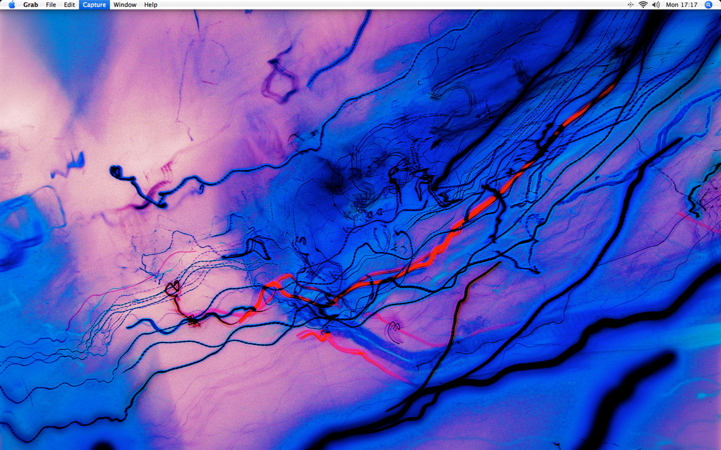Open the Apple menu

click(x=11, y=4)
